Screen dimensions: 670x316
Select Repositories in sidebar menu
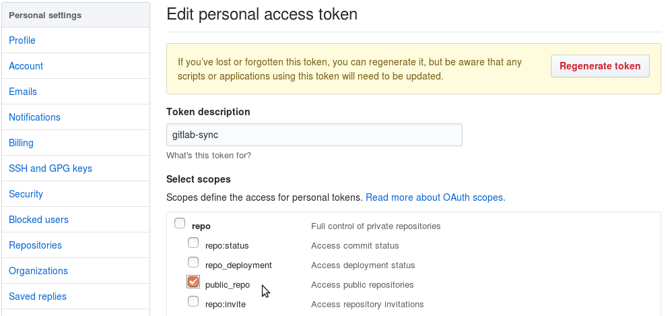tap(35, 245)
